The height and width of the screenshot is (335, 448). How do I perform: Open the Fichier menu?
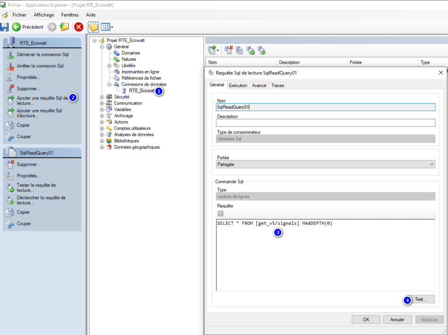coord(19,15)
